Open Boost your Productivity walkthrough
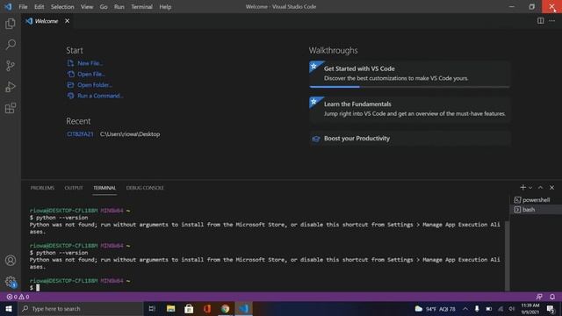The image size is (562, 316). point(409,139)
